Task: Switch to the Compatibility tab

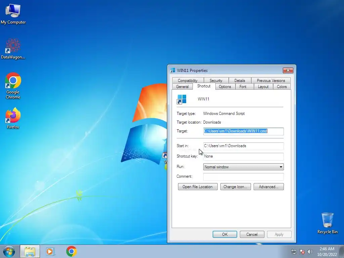Action: [x=187, y=81]
